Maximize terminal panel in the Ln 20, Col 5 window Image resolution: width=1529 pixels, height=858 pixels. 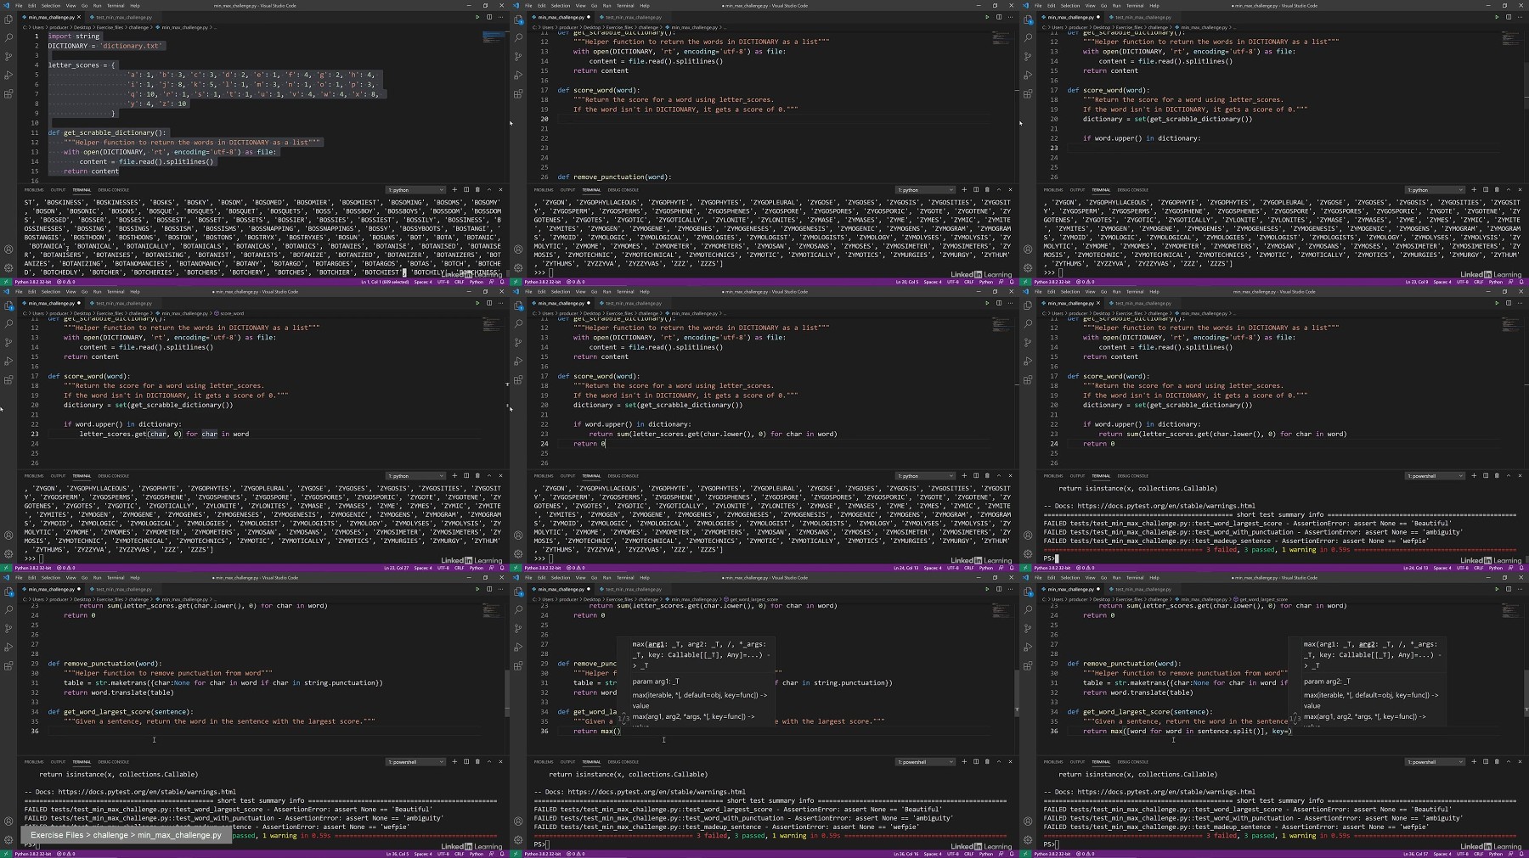(999, 190)
